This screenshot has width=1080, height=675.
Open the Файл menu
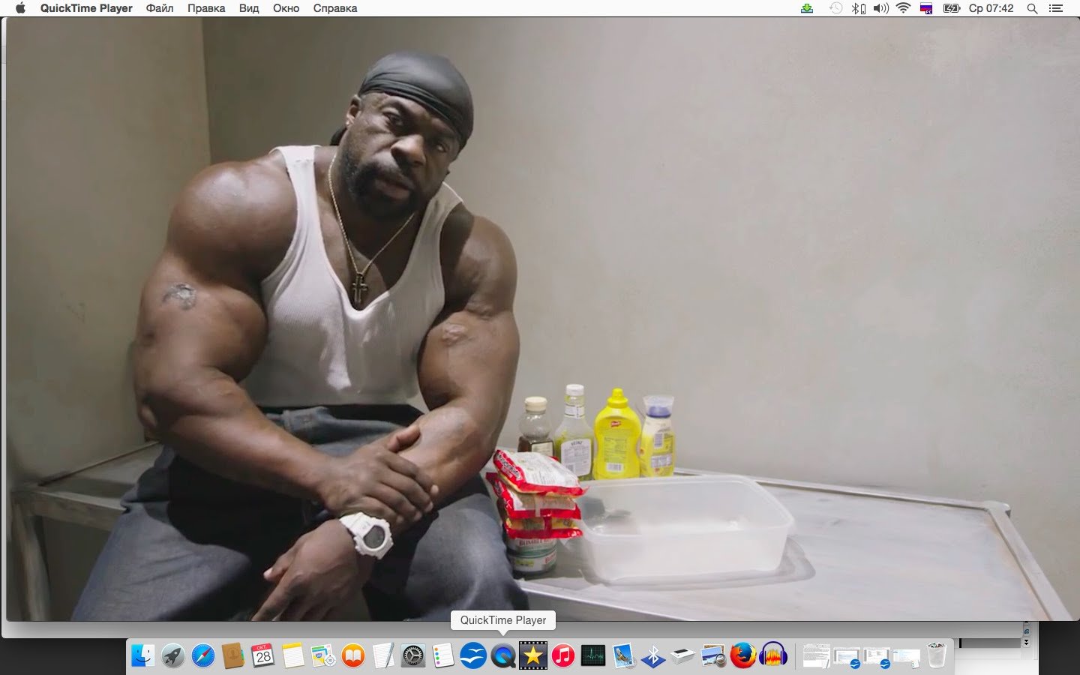click(x=159, y=8)
